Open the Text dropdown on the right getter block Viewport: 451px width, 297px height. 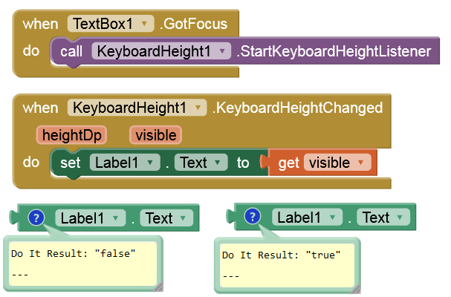(401, 218)
